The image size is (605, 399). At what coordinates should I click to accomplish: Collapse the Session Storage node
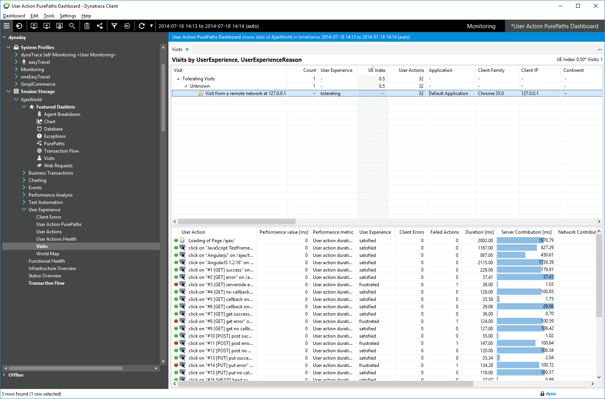8,91
